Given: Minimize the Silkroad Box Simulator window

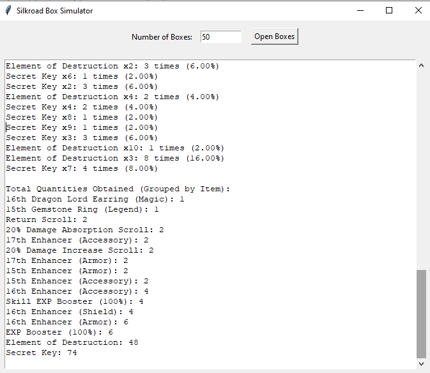Looking at the screenshot, I should pos(360,10).
